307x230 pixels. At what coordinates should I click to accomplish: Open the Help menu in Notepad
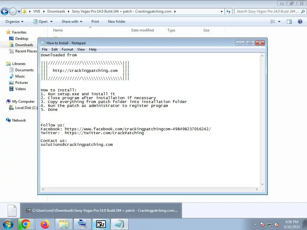point(93,49)
